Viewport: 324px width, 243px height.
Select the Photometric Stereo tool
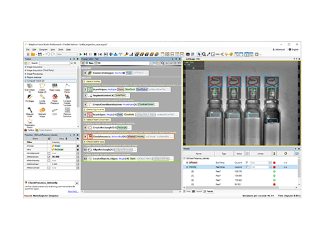(x=30, y=124)
